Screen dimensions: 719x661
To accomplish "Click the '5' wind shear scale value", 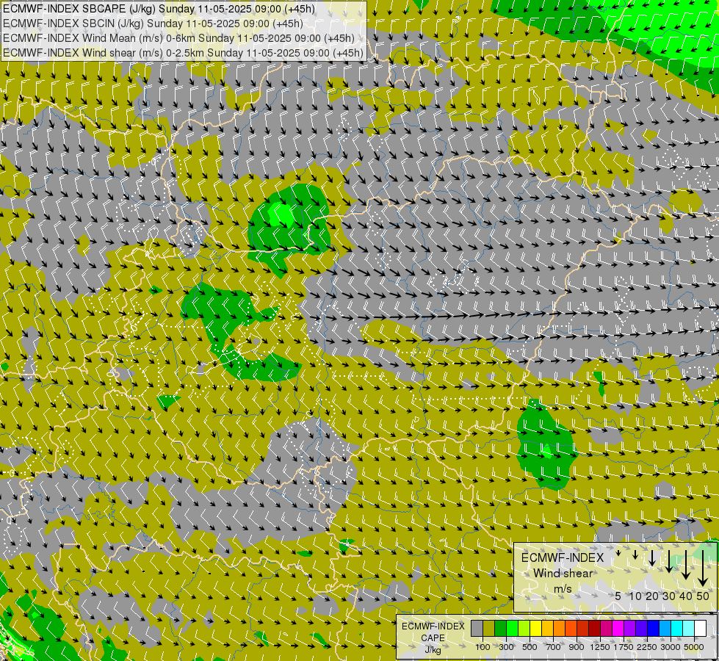I will click(x=618, y=596).
